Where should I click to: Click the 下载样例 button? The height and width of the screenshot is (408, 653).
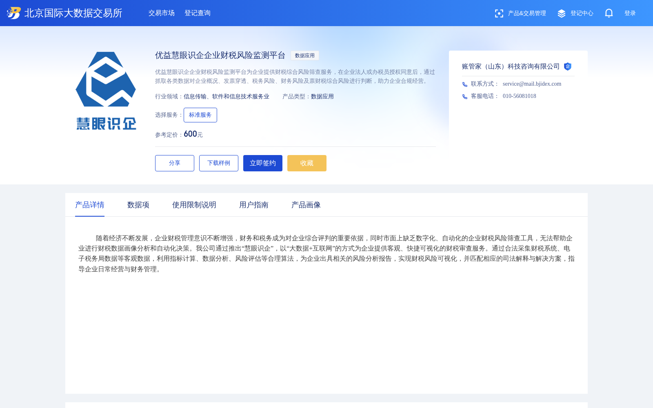click(219, 163)
